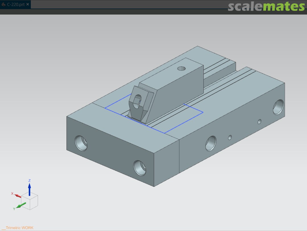Select the smallest hole beside the large side hole
Image resolution: width=307 pixels, height=231 pixels.
tap(230, 138)
